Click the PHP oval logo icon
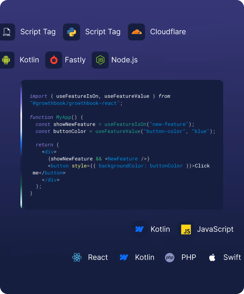Viewport: 244px width, 294px height. pyautogui.click(x=170, y=258)
